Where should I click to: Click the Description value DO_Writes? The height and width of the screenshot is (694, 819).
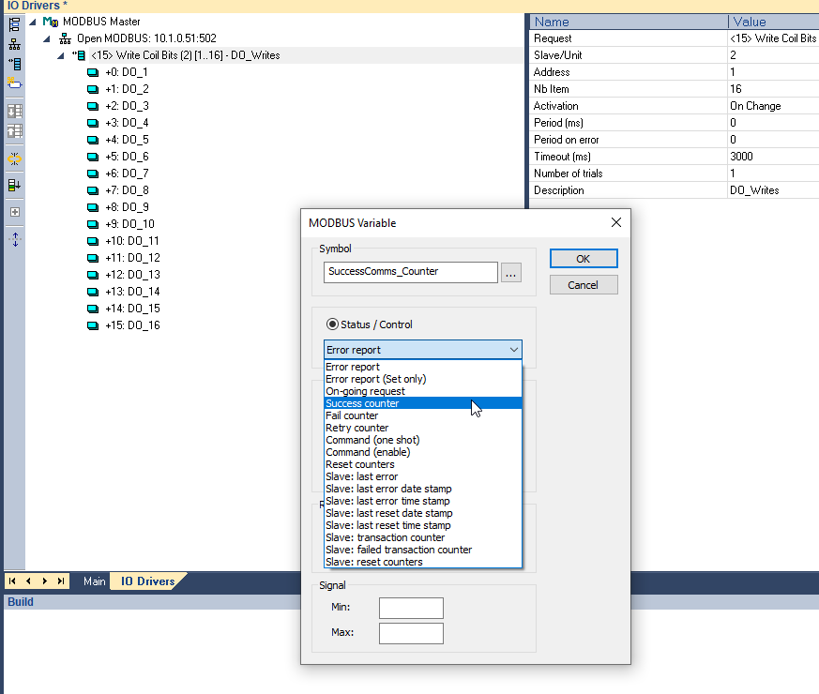tap(754, 190)
